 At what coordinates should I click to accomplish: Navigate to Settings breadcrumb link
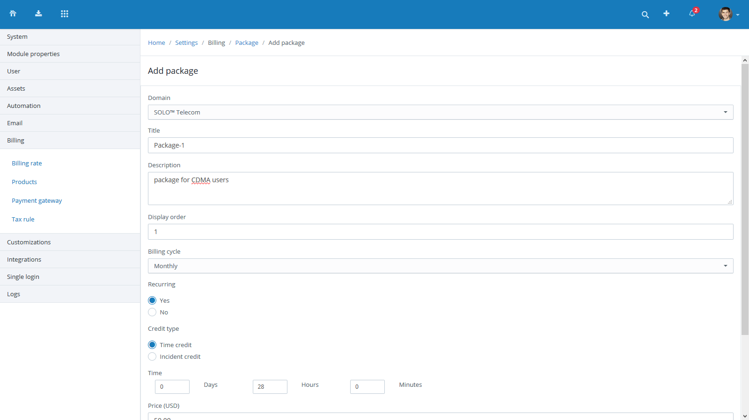[x=186, y=43]
